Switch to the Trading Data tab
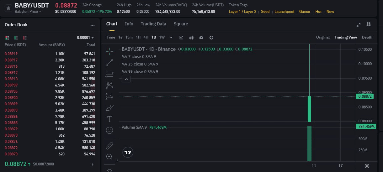383x172 pixels. pos(153,24)
